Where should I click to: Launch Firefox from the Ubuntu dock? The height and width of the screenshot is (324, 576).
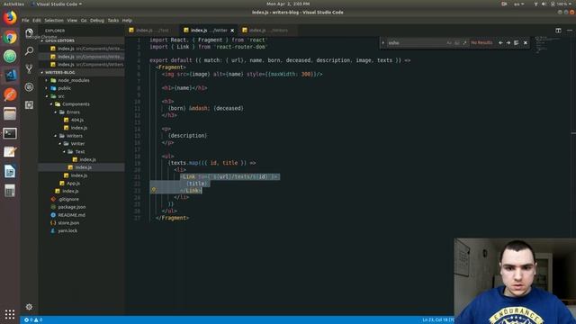pos(10,18)
